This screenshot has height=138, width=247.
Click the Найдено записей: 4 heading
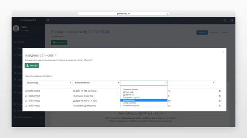(41, 55)
